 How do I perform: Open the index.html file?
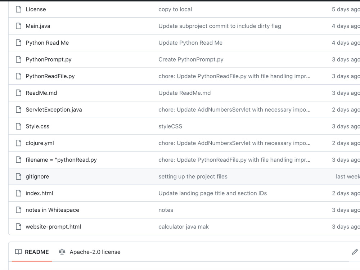point(39,193)
